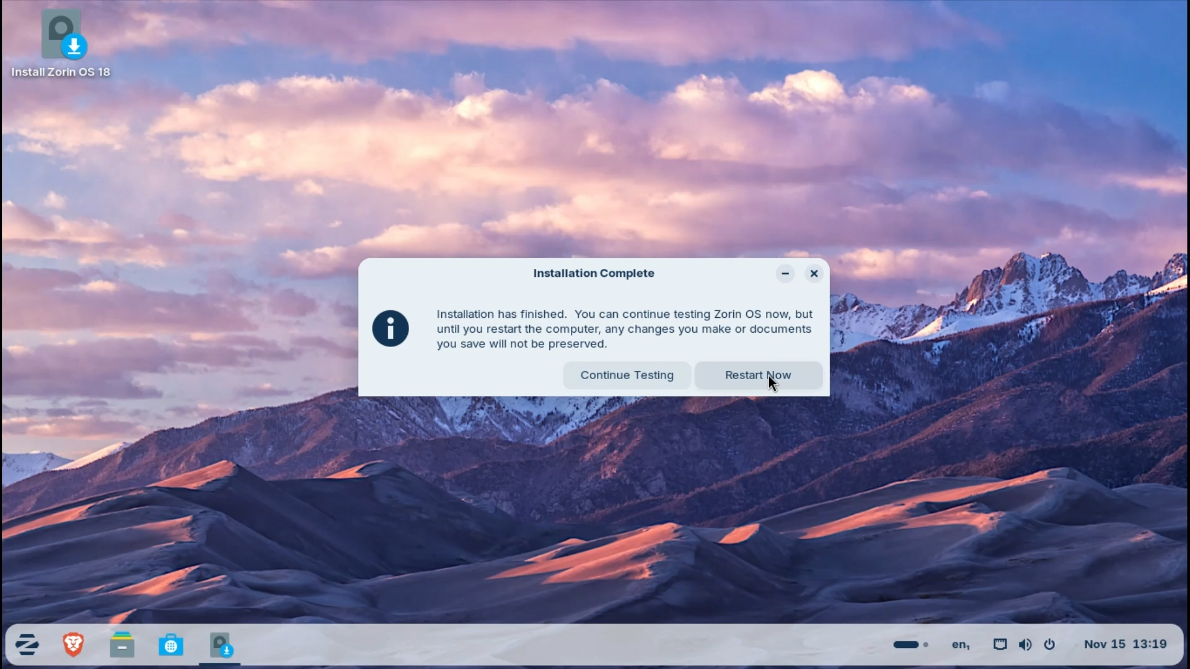The width and height of the screenshot is (1190, 669).
Task: Open the Files application
Action: (x=122, y=644)
